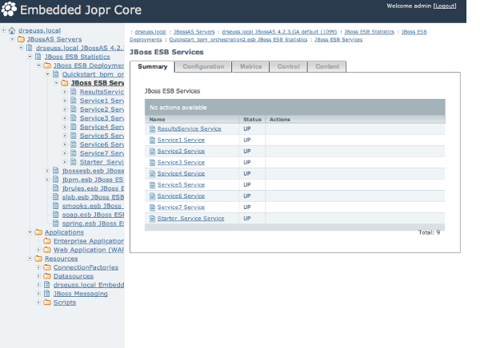Expand the ConnectionFactories tree node
This screenshot has height=348, width=480.
pos(38,267)
